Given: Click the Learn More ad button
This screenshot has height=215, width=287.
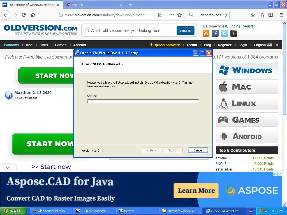Looking at the screenshot, I should coord(196,190).
